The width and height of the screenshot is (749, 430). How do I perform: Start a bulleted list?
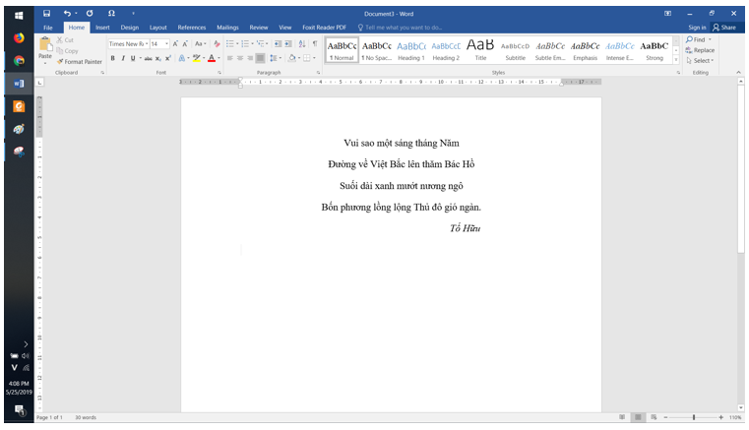click(x=229, y=44)
